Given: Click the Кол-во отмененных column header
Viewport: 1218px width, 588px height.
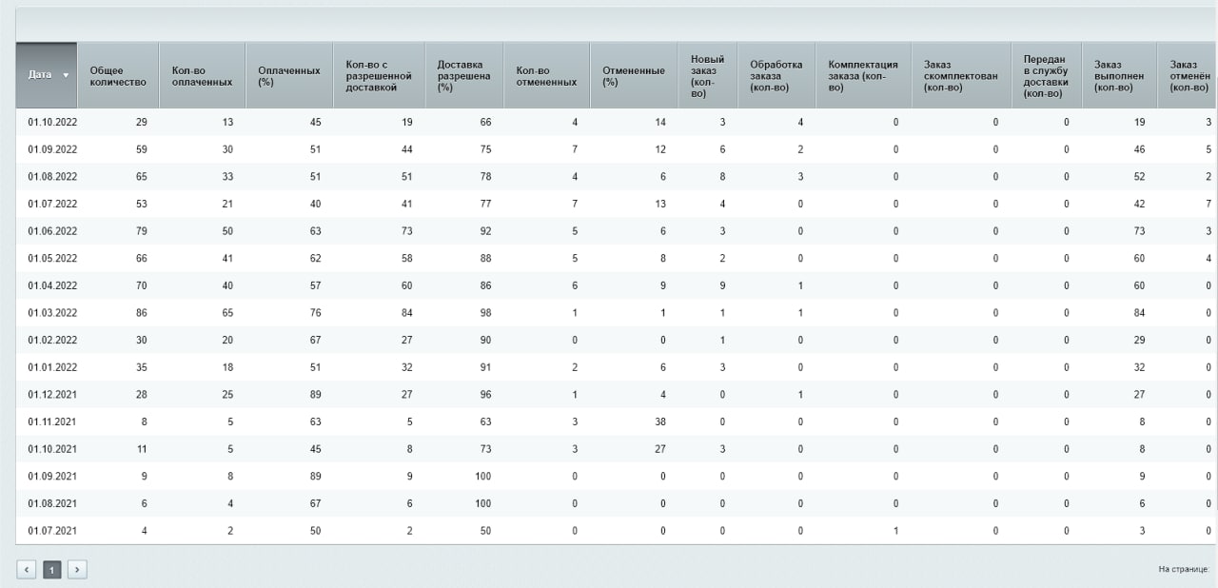Looking at the screenshot, I should click(x=545, y=76).
